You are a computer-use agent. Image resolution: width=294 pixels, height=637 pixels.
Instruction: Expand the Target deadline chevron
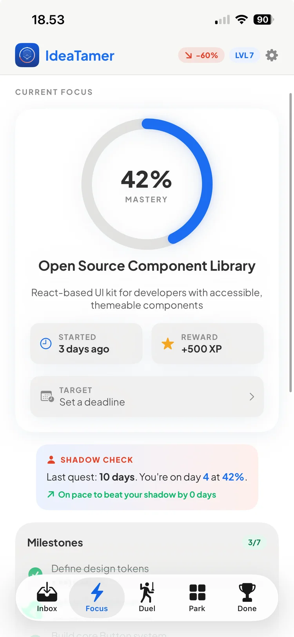[x=252, y=397]
